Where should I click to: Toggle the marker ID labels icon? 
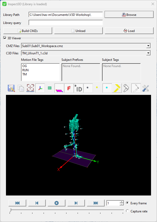click(78, 88)
